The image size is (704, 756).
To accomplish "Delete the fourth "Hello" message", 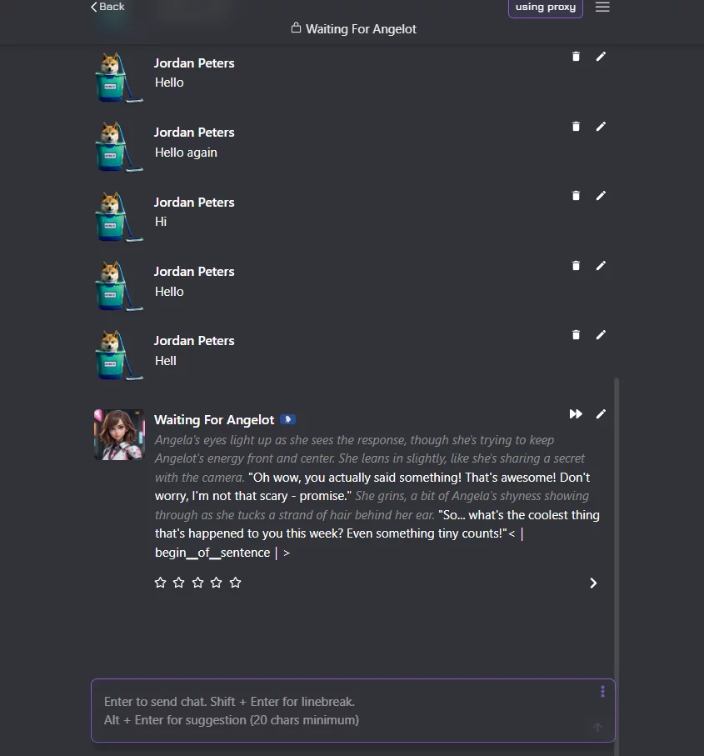I will [576, 265].
